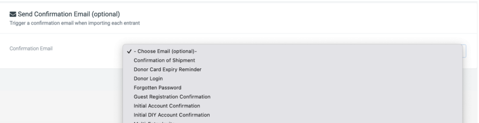Viewport: 479px width, 123px height.
Task: Click the checkmark next to Choose Email
Action: click(129, 51)
